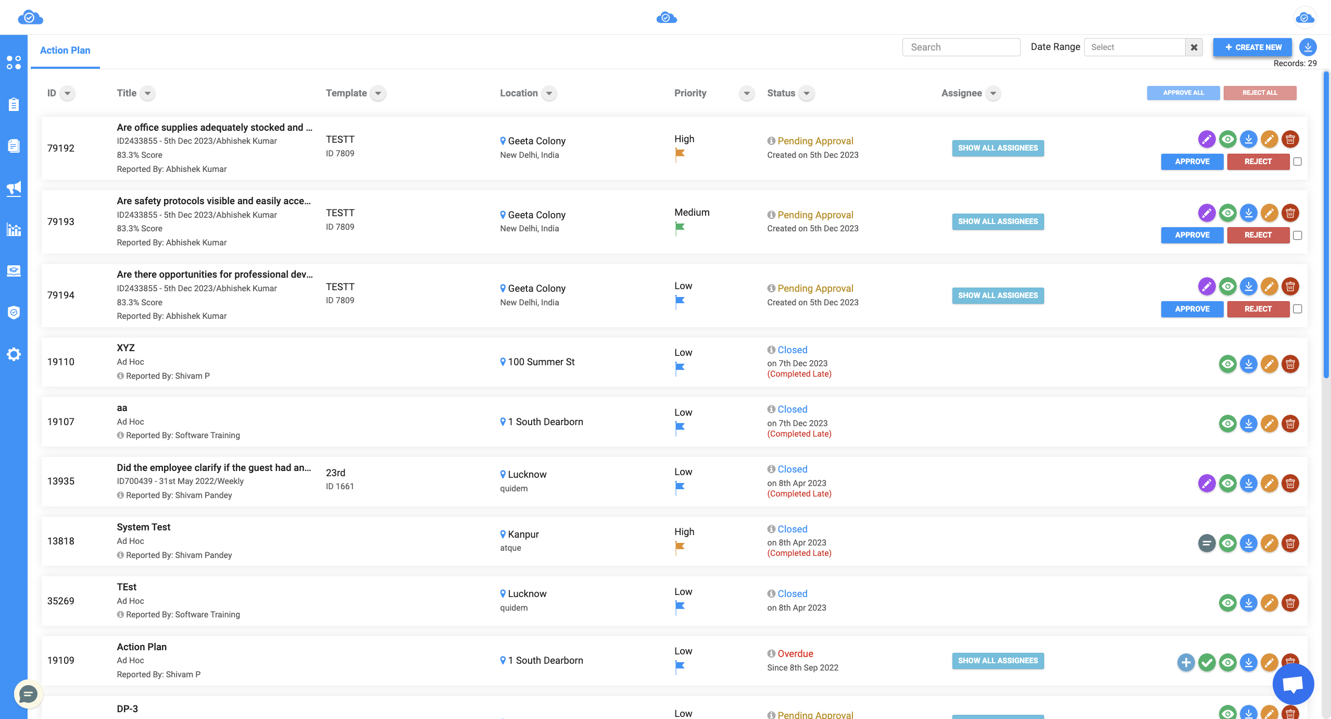Click orange pencil icon for row 79193
Viewport: 1331px width, 719px height.
(1269, 213)
